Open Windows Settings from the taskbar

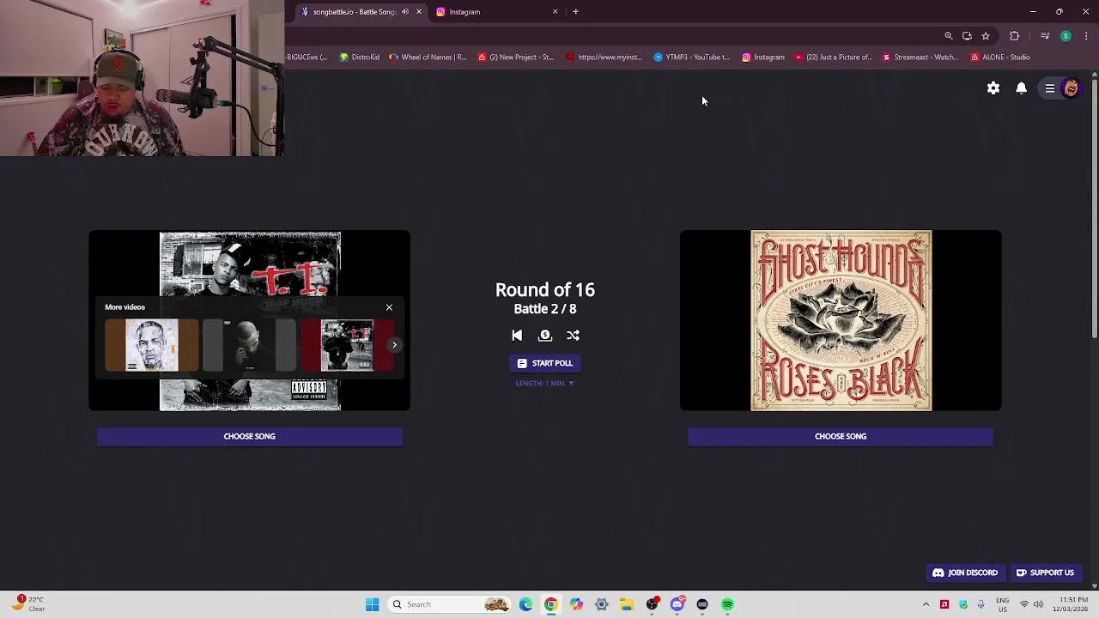click(x=601, y=604)
